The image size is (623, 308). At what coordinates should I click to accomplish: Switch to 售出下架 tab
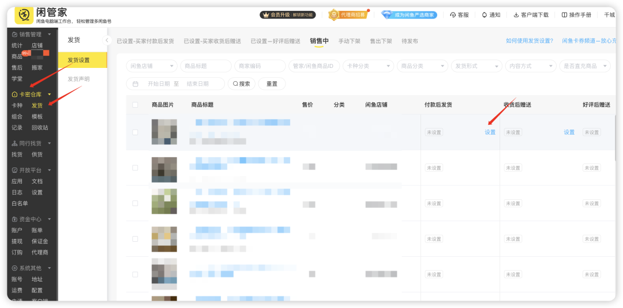(x=381, y=41)
